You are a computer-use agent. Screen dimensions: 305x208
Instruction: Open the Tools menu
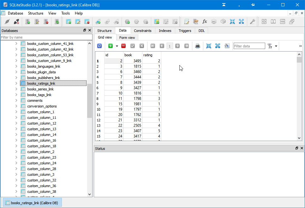pyautogui.click(x=66, y=13)
